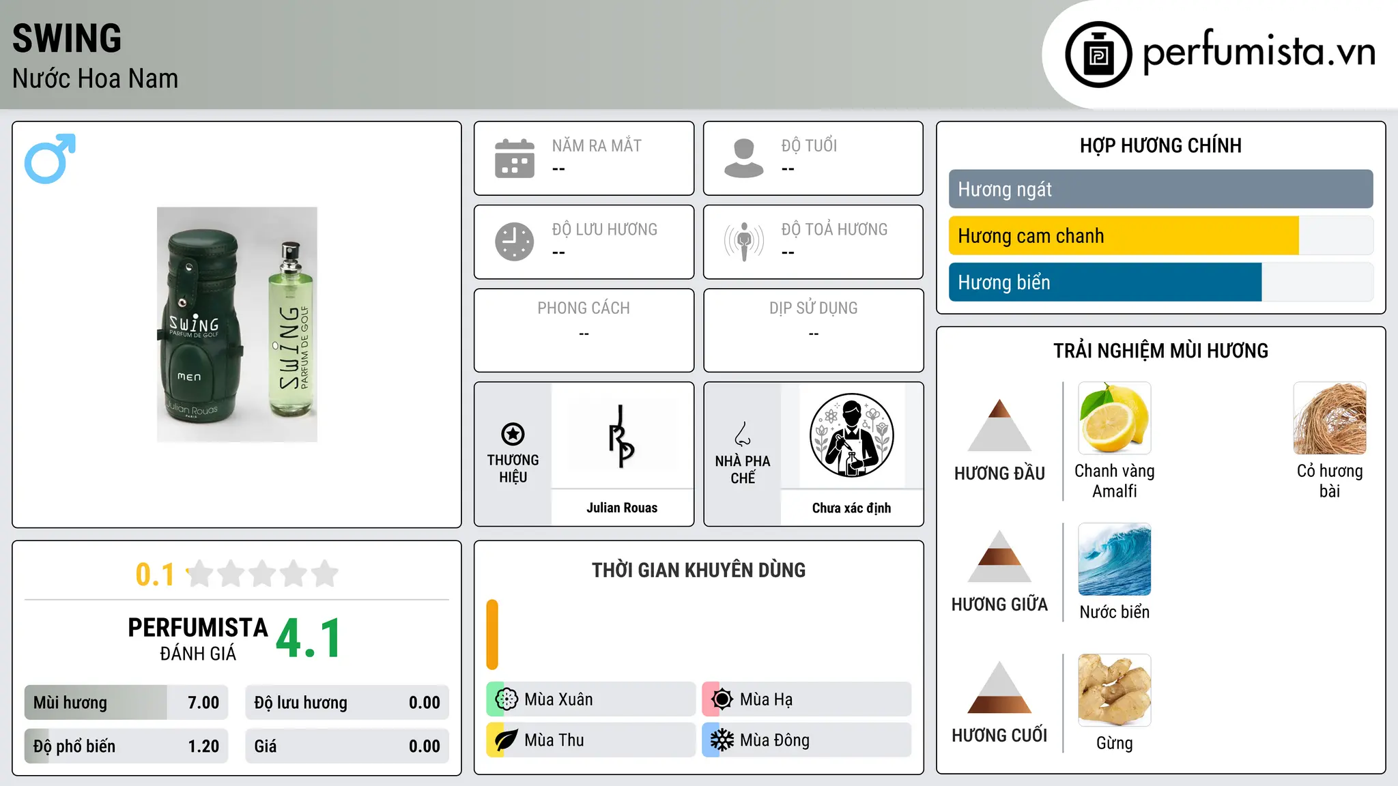This screenshot has height=786, width=1398.
Task: Open the Swing perfume bottle photo
Action: 237,325
